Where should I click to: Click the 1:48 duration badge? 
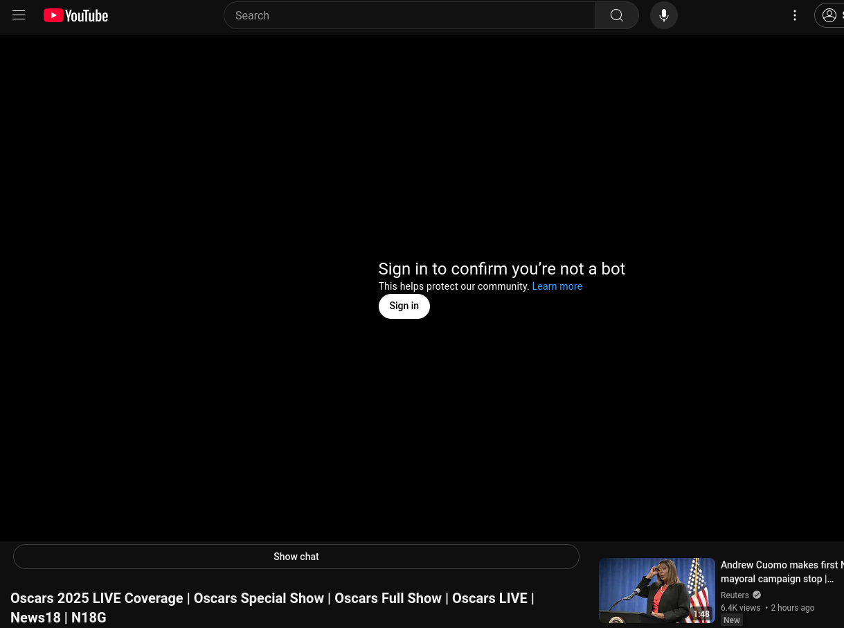[701, 614]
